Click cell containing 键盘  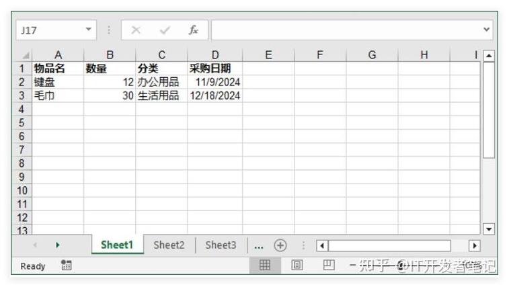(x=58, y=82)
